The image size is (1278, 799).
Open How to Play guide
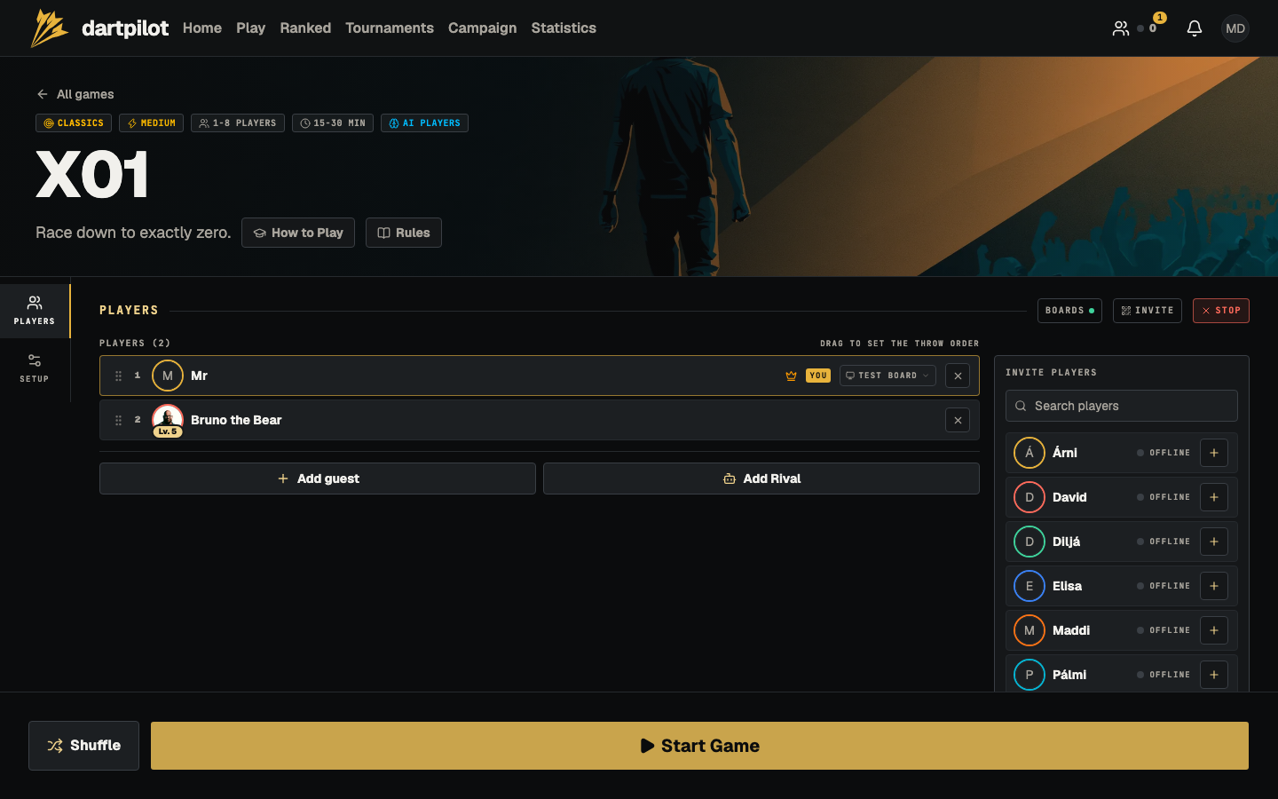[298, 233]
